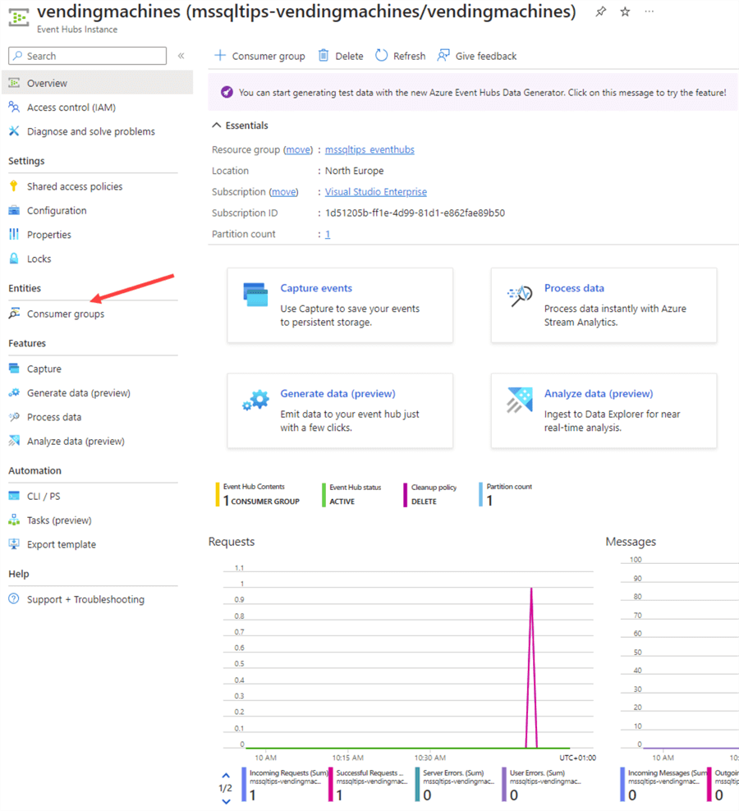
Task: Click the Delete toolbar button
Action: point(341,56)
